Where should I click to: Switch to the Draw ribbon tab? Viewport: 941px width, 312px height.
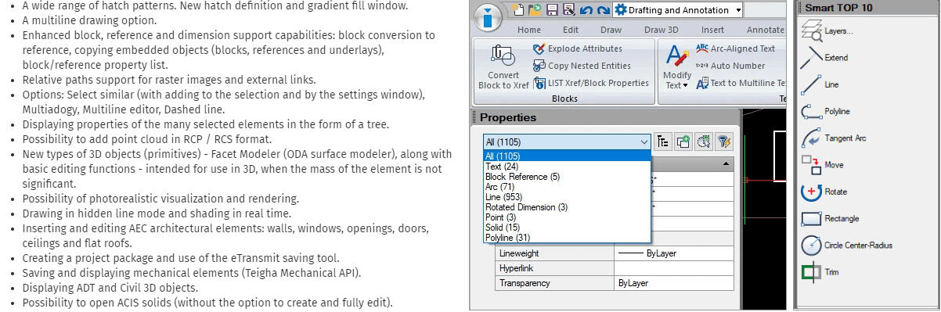tap(611, 30)
